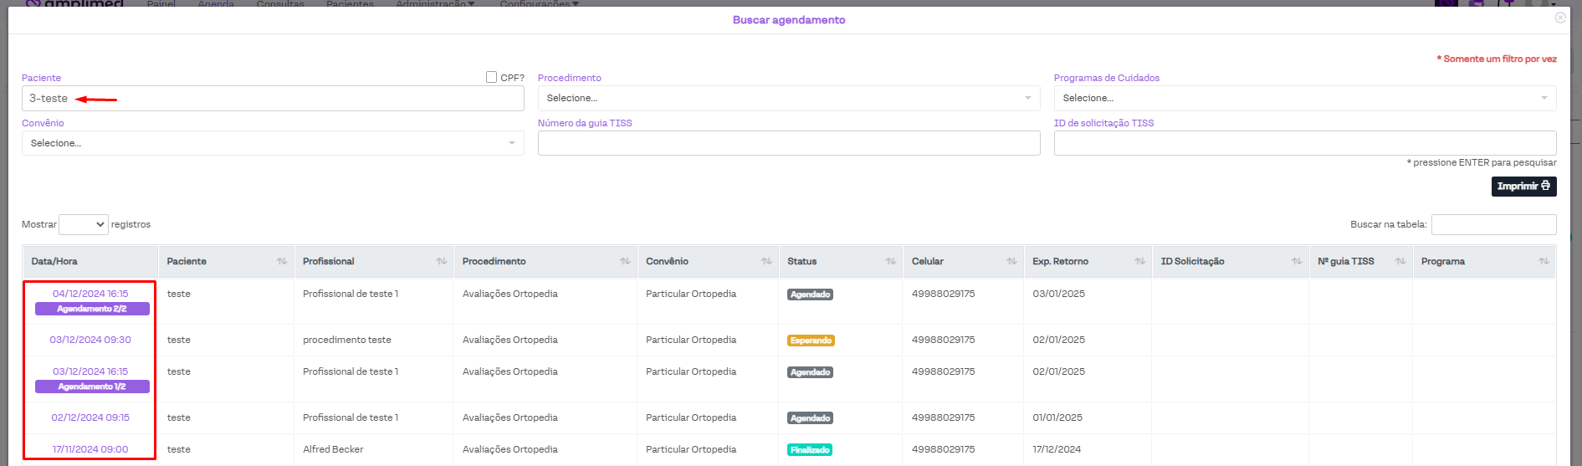Open appointment dated 03/12/2024 09:30
The height and width of the screenshot is (466, 1582).
[90, 340]
